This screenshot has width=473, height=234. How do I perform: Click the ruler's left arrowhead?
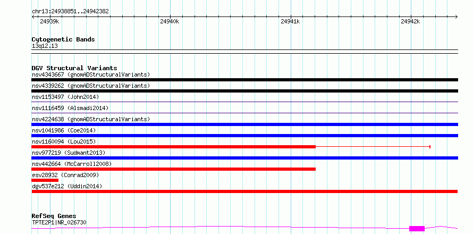(33, 16)
